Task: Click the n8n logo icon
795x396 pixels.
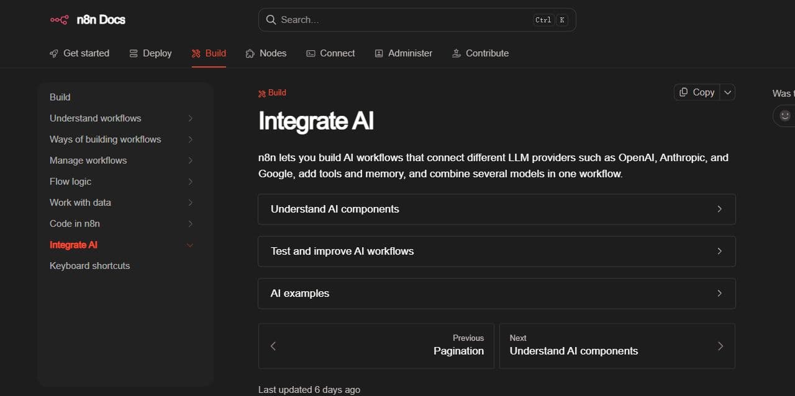Action: click(59, 20)
